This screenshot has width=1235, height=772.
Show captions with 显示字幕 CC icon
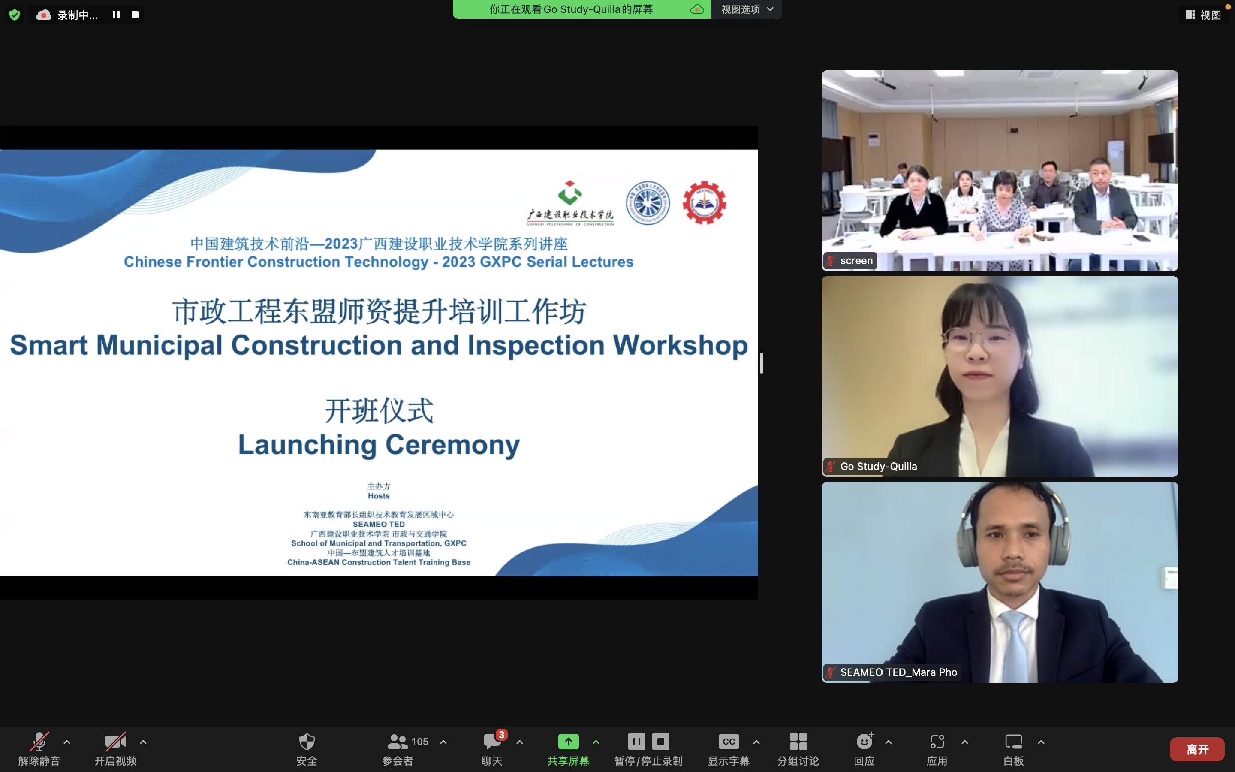pyautogui.click(x=728, y=742)
